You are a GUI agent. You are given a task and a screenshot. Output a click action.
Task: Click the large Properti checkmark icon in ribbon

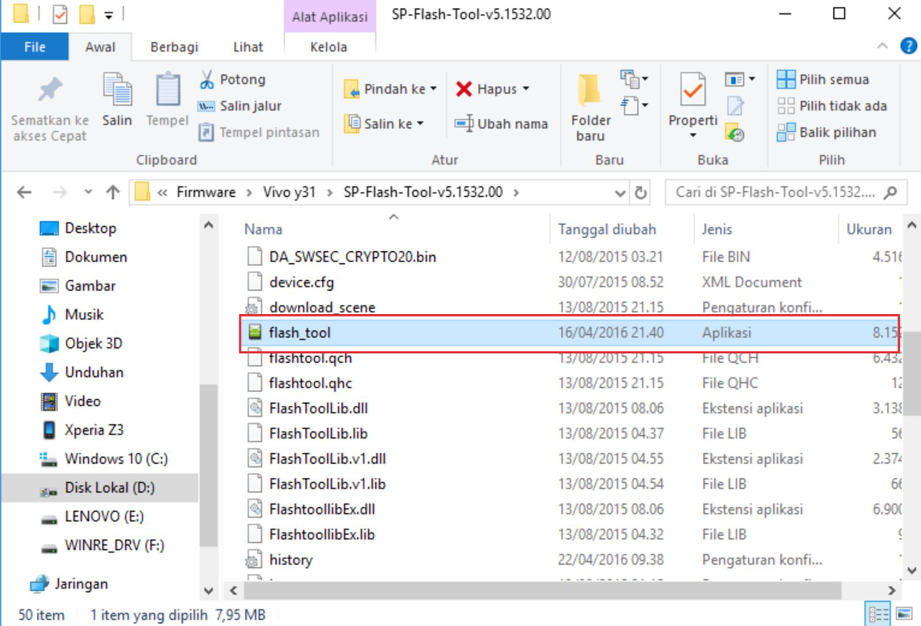click(x=693, y=89)
